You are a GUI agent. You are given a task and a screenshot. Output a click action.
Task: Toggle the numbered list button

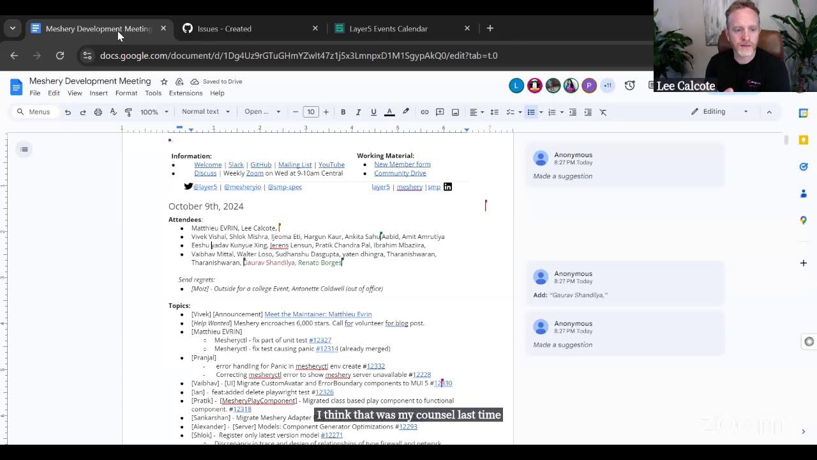tap(552, 112)
